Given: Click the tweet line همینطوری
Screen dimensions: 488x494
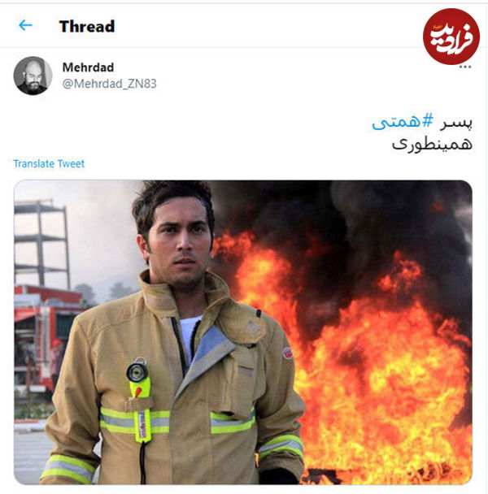Looking at the screenshot, I should click(432, 145).
